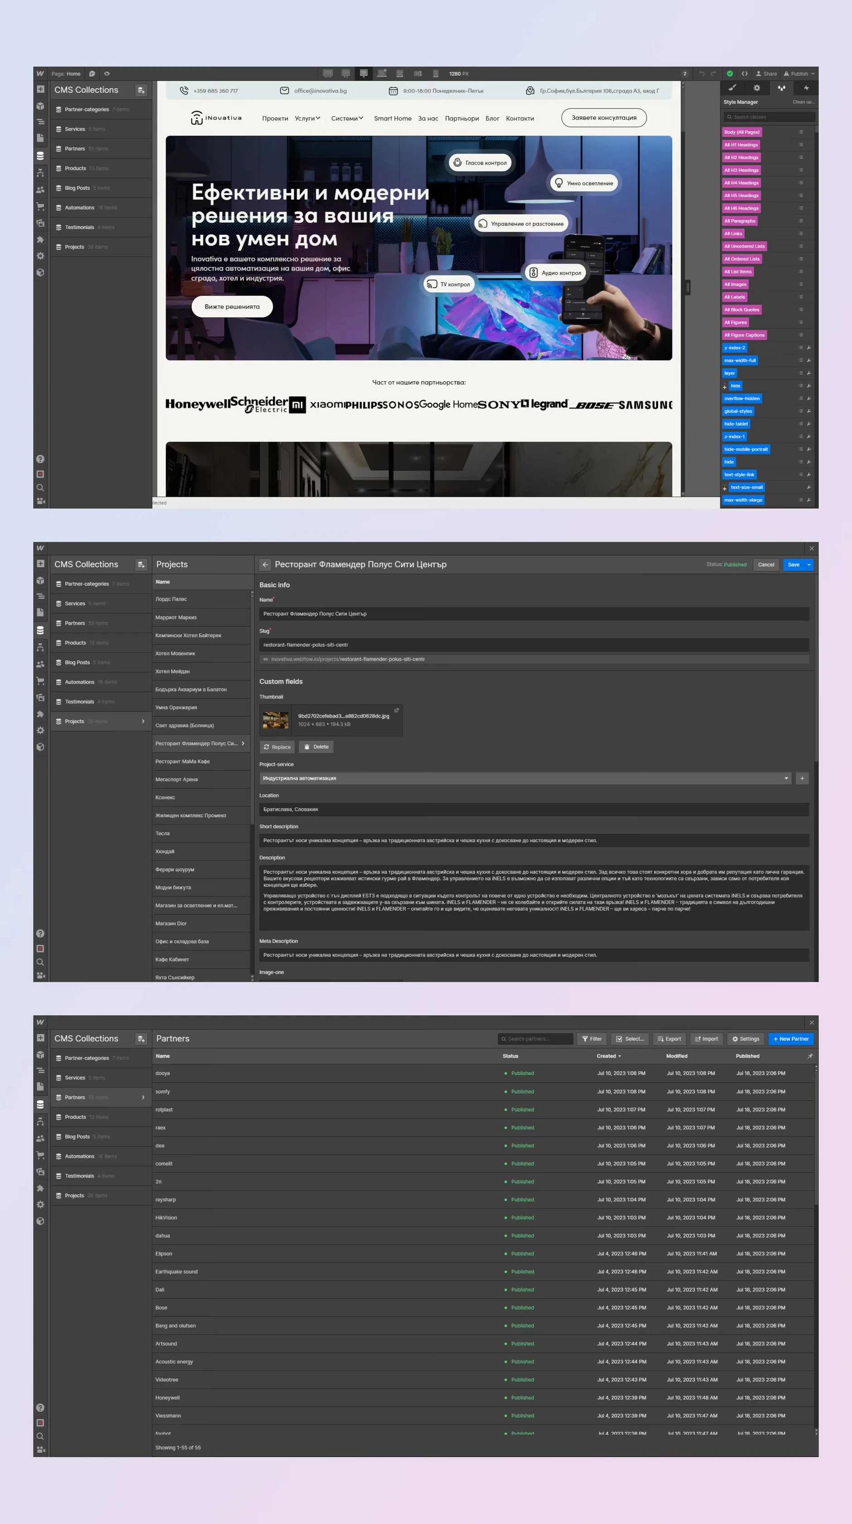This screenshot has height=1524, width=852.
Task: Click the Delete thumbnail button
Action: click(x=316, y=747)
